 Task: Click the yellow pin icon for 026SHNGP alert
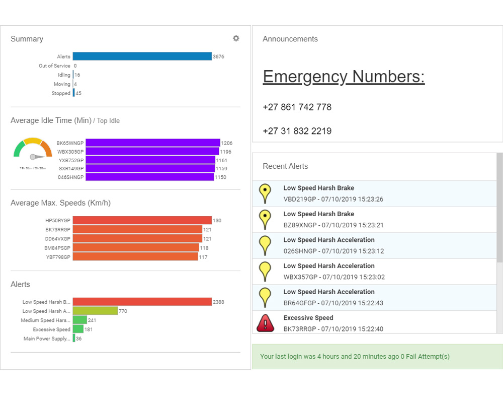coord(265,245)
